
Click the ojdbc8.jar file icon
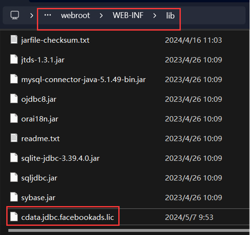tap(14, 98)
